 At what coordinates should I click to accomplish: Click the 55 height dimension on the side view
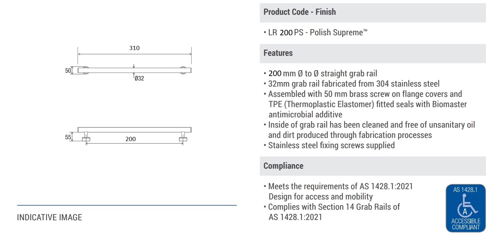[68, 137]
